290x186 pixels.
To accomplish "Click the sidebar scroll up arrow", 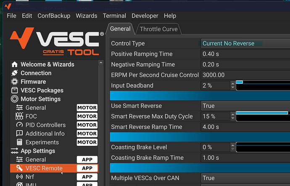I will tap(101, 63).
